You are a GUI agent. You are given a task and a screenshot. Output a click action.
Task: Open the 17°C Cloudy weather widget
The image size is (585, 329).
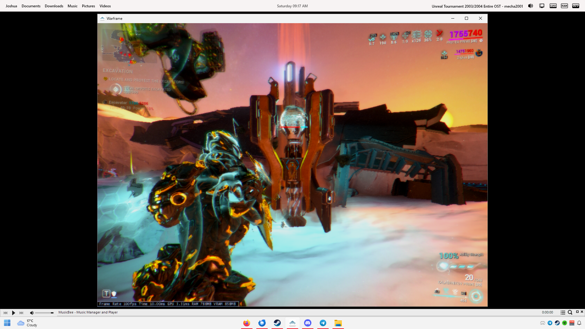27,323
